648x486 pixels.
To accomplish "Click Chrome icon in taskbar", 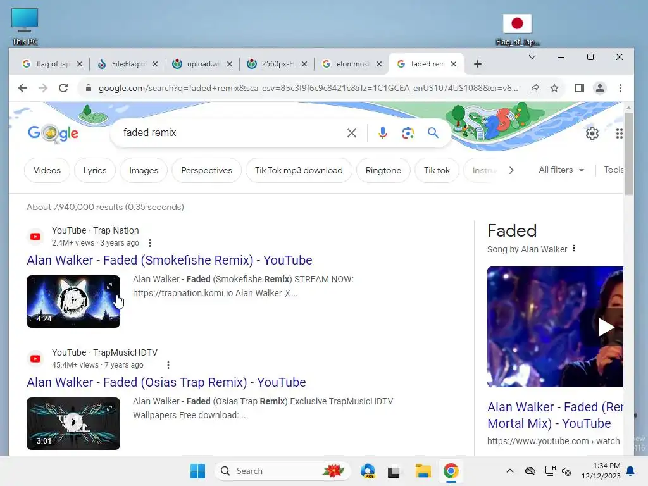I will 451,471.
